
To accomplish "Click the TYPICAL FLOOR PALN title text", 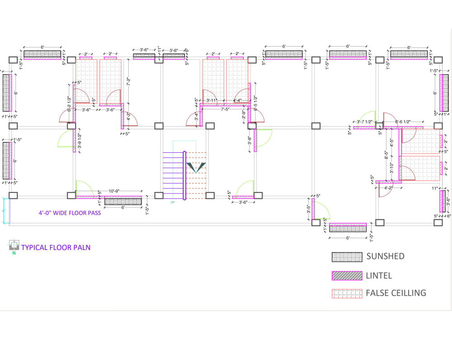I will tap(56, 248).
